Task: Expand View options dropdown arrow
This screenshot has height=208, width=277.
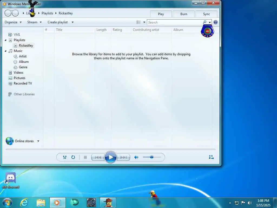Action: point(144,22)
